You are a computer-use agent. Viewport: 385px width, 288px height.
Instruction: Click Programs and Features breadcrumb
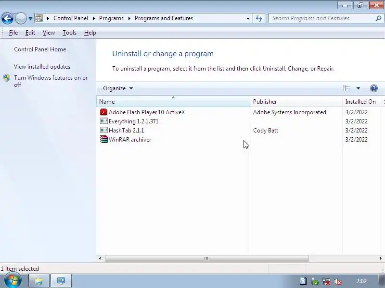(x=164, y=18)
